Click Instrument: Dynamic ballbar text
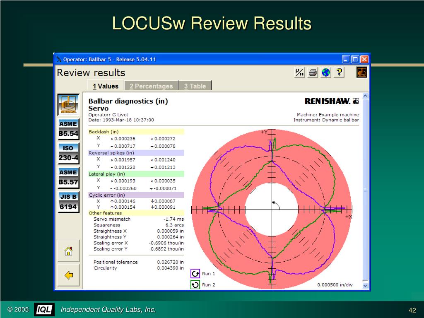Viewport: 424px width, 318px height. pos(326,120)
